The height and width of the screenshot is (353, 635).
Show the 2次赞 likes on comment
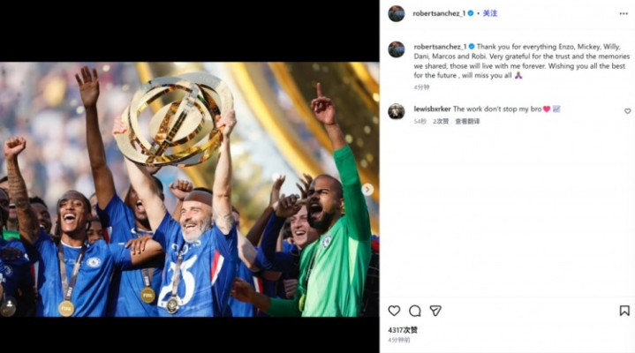pyautogui.click(x=440, y=121)
